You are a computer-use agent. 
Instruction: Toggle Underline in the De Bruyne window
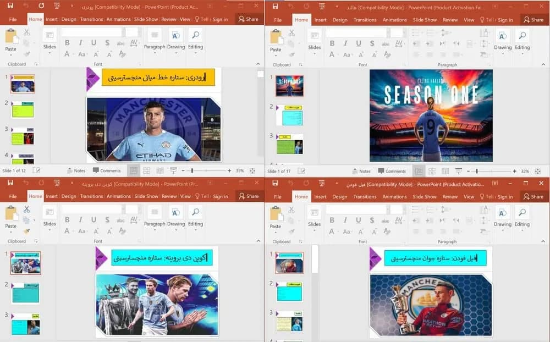tap(94, 219)
